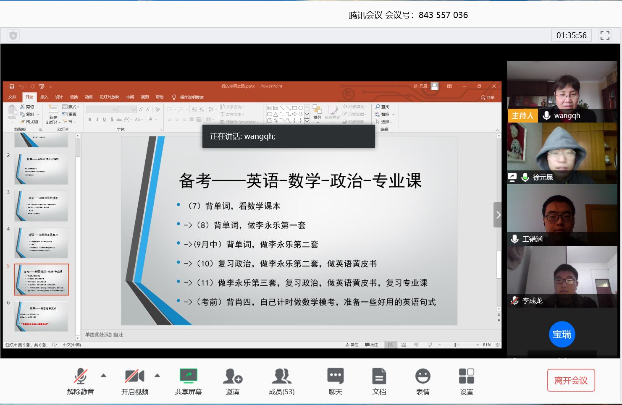The height and width of the screenshot is (405, 622).
Task: Toggle text shadow S formatting
Action: 112,120
